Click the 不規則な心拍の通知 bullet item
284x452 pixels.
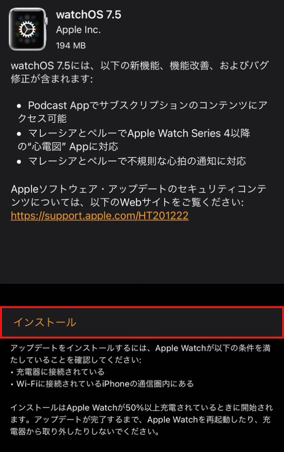[x=131, y=161]
